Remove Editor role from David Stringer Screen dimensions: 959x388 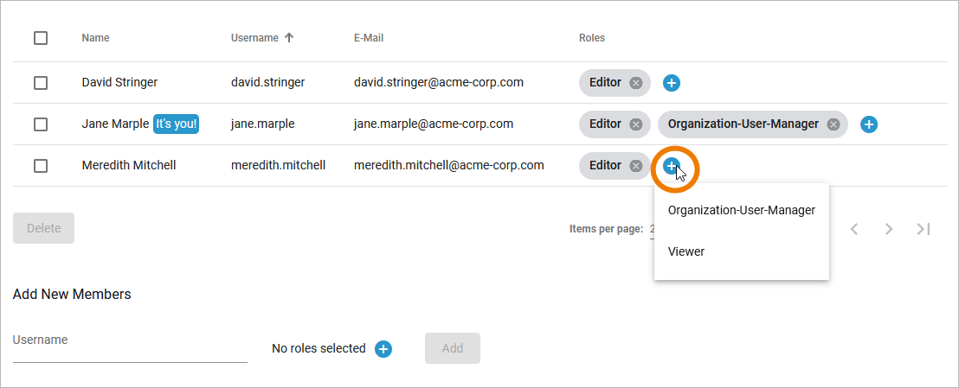point(635,83)
